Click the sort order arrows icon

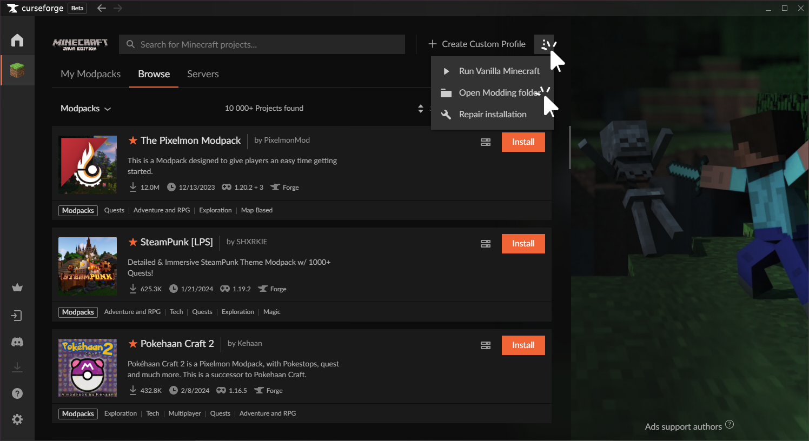[421, 109]
